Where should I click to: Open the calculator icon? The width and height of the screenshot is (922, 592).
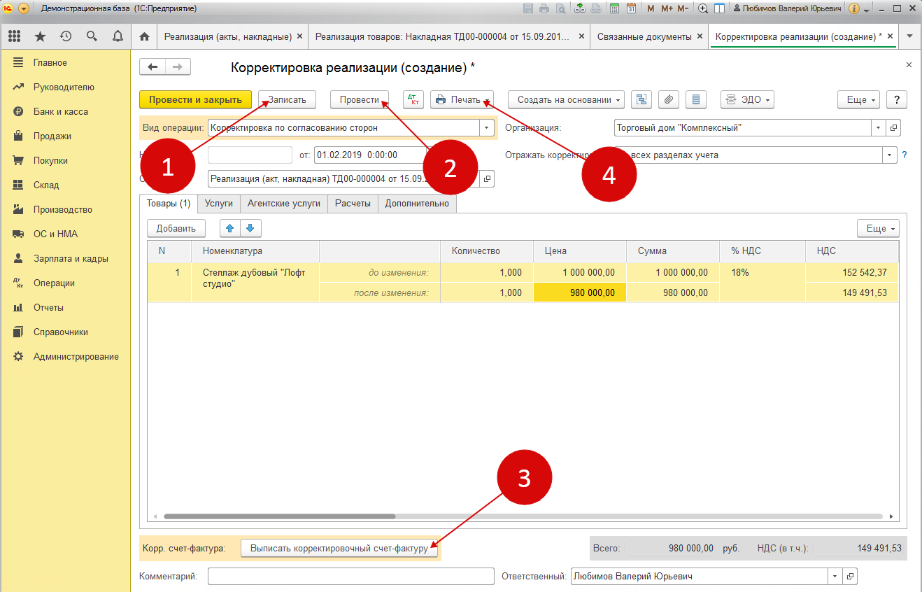[614, 8]
